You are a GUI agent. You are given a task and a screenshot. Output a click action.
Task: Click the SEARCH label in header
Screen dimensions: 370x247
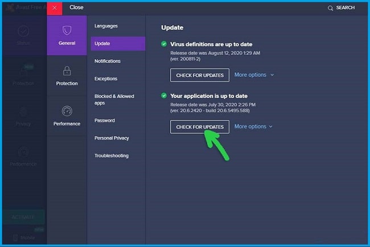coord(345,7)
